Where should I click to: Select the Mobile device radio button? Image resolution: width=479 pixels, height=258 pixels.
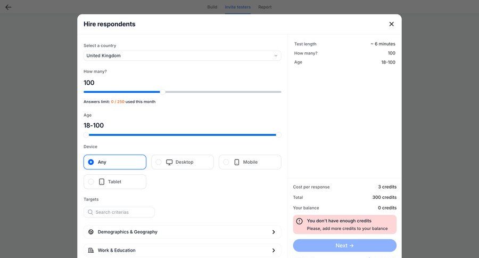pos(226,162)
